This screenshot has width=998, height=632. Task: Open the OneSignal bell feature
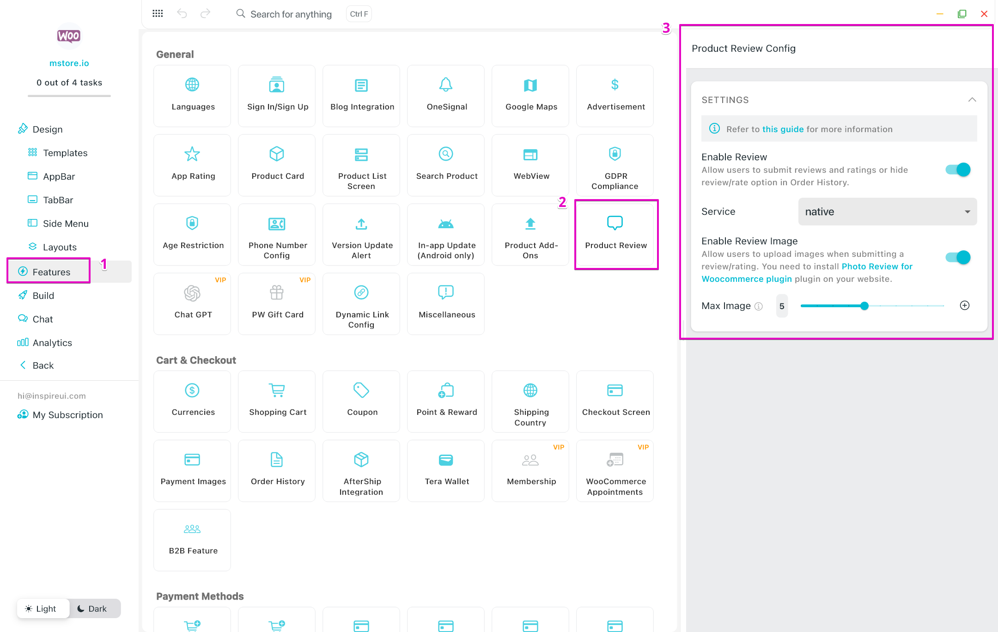tap(446, 96)
